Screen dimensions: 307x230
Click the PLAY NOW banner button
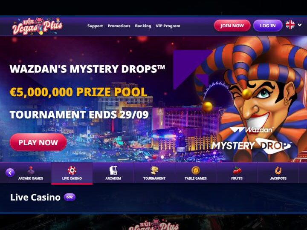[x=38, y=142]
